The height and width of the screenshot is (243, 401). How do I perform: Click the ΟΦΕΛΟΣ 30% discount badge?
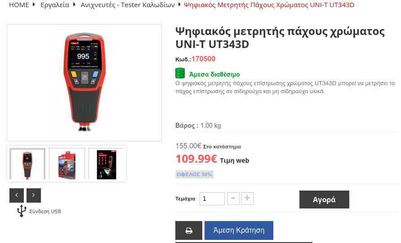(194, 174)
